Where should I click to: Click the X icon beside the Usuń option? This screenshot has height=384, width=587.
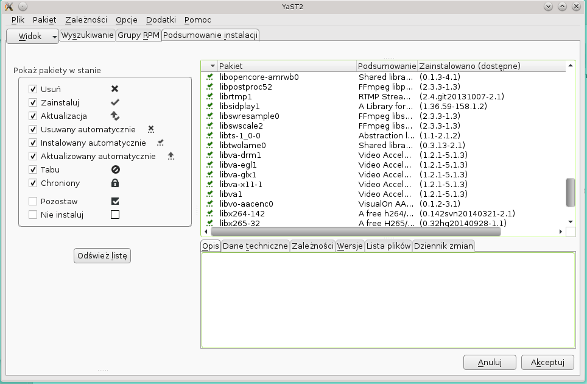[114, 89]
